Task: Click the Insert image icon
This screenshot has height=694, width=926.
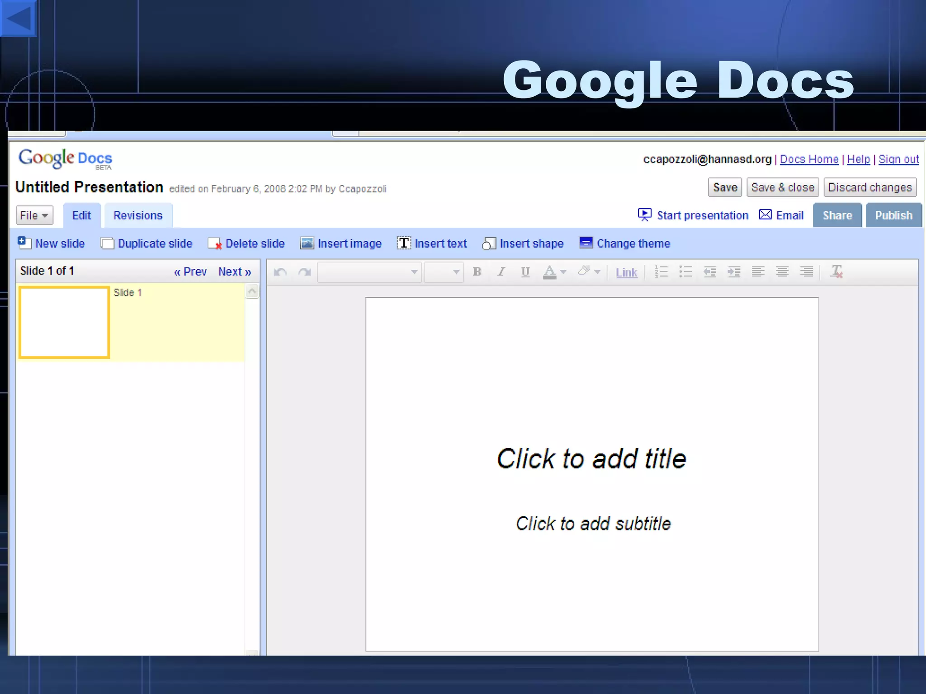Action: click(307, 243)
